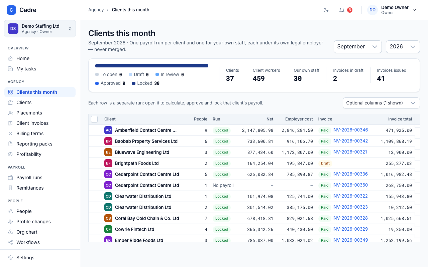Tick the select-all checkbox in table header
The width and height of the screenshot is (428, 267).
pyautogui.click(x=94, y=119)
